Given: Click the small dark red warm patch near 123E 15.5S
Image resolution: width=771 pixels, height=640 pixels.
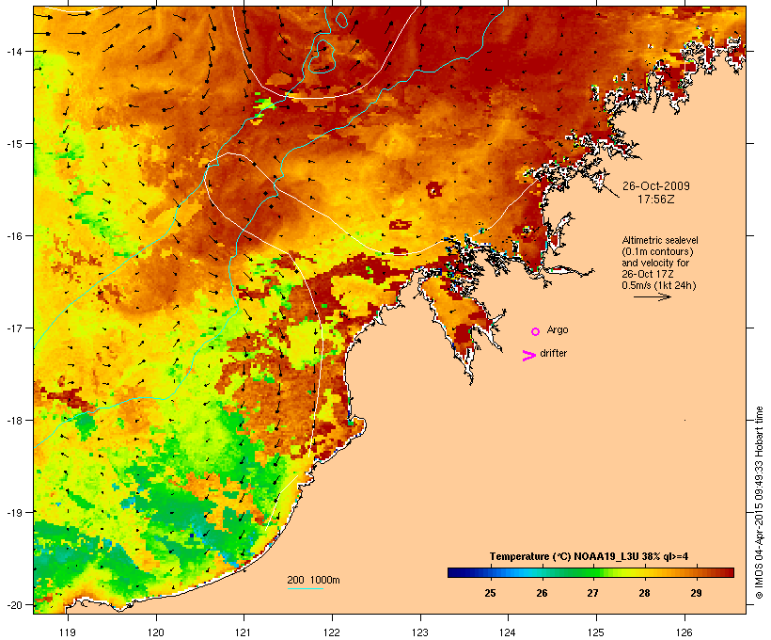Looking at the screenshot, I should [434, 189].
